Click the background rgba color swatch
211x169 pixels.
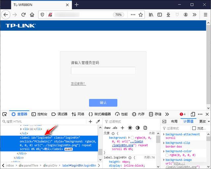tap(133, 138)
